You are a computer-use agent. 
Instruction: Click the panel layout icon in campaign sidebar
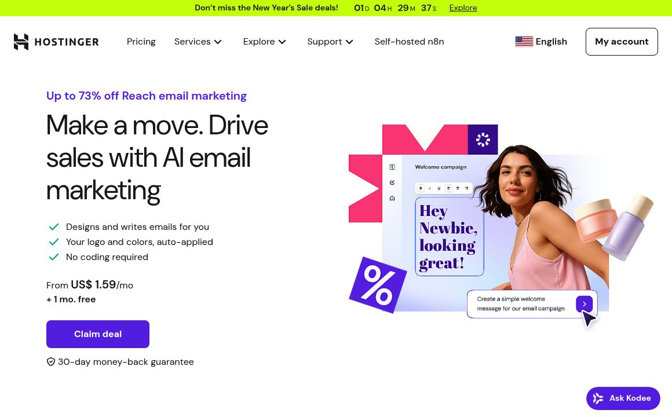(x=392, y=167)
